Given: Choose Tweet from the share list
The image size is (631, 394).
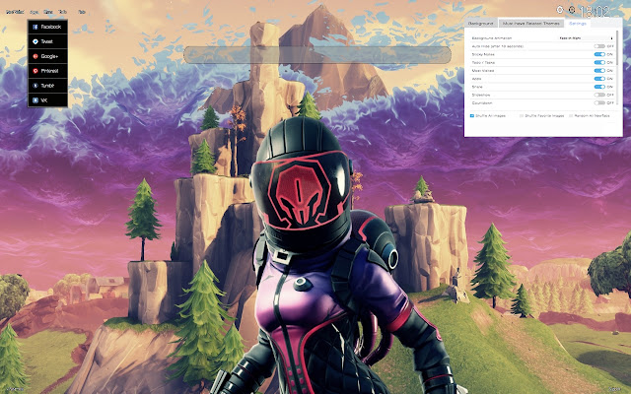Looking at the screenshot, I should click(x=46, y=41).
